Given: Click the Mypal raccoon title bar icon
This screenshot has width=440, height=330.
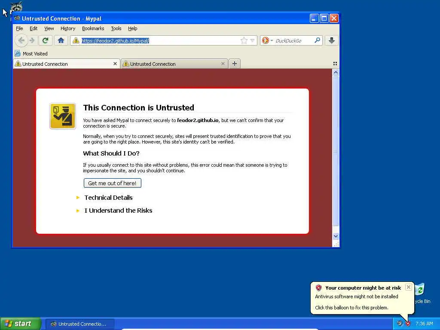Looking at the screenshot, I should (x=17, y=18).
